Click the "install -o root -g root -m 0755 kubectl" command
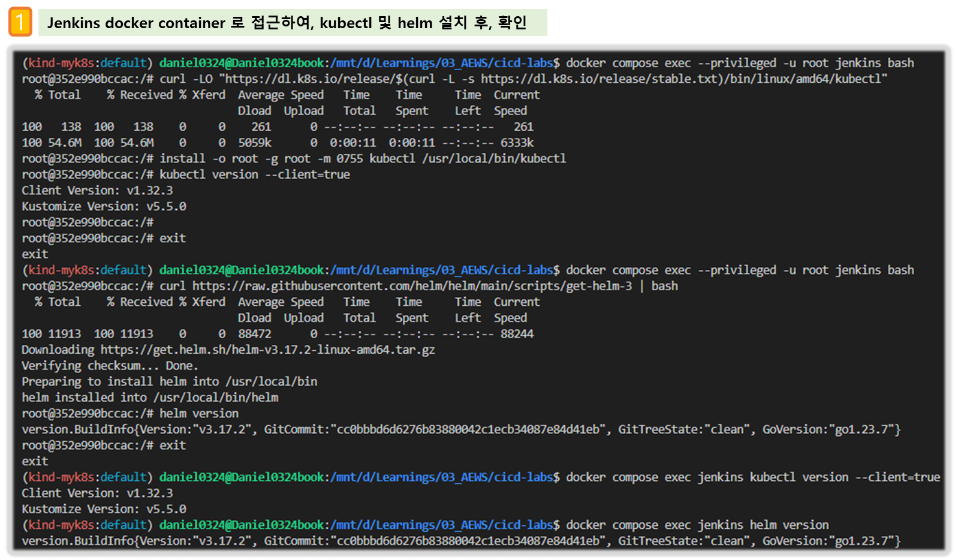955x560 pixels. coord(363,158)
